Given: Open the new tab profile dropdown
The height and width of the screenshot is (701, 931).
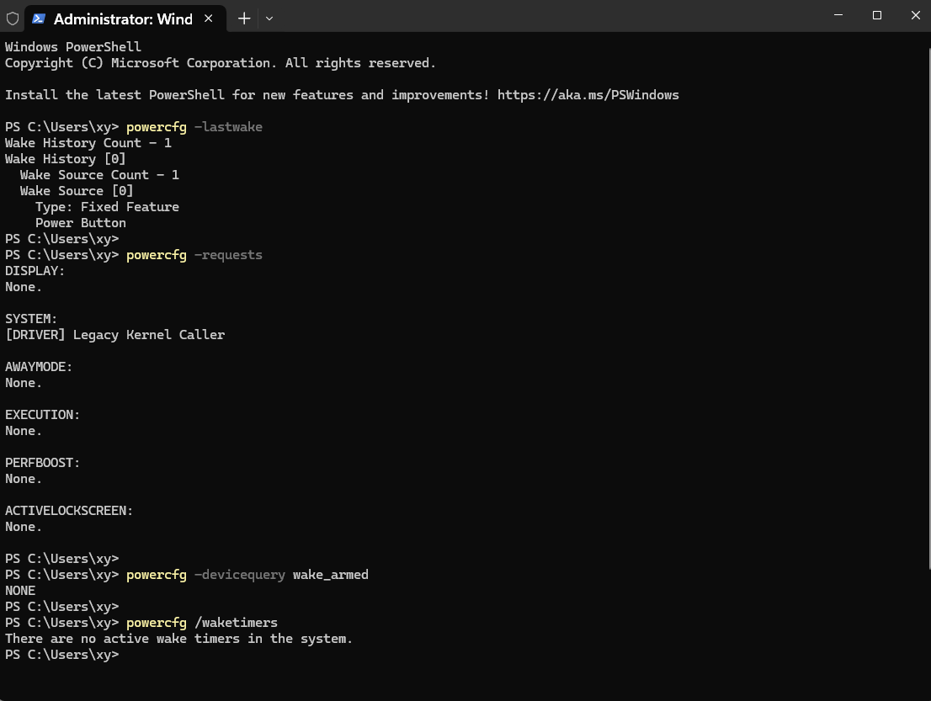Looking at the screenshot, I should [269, 19].
